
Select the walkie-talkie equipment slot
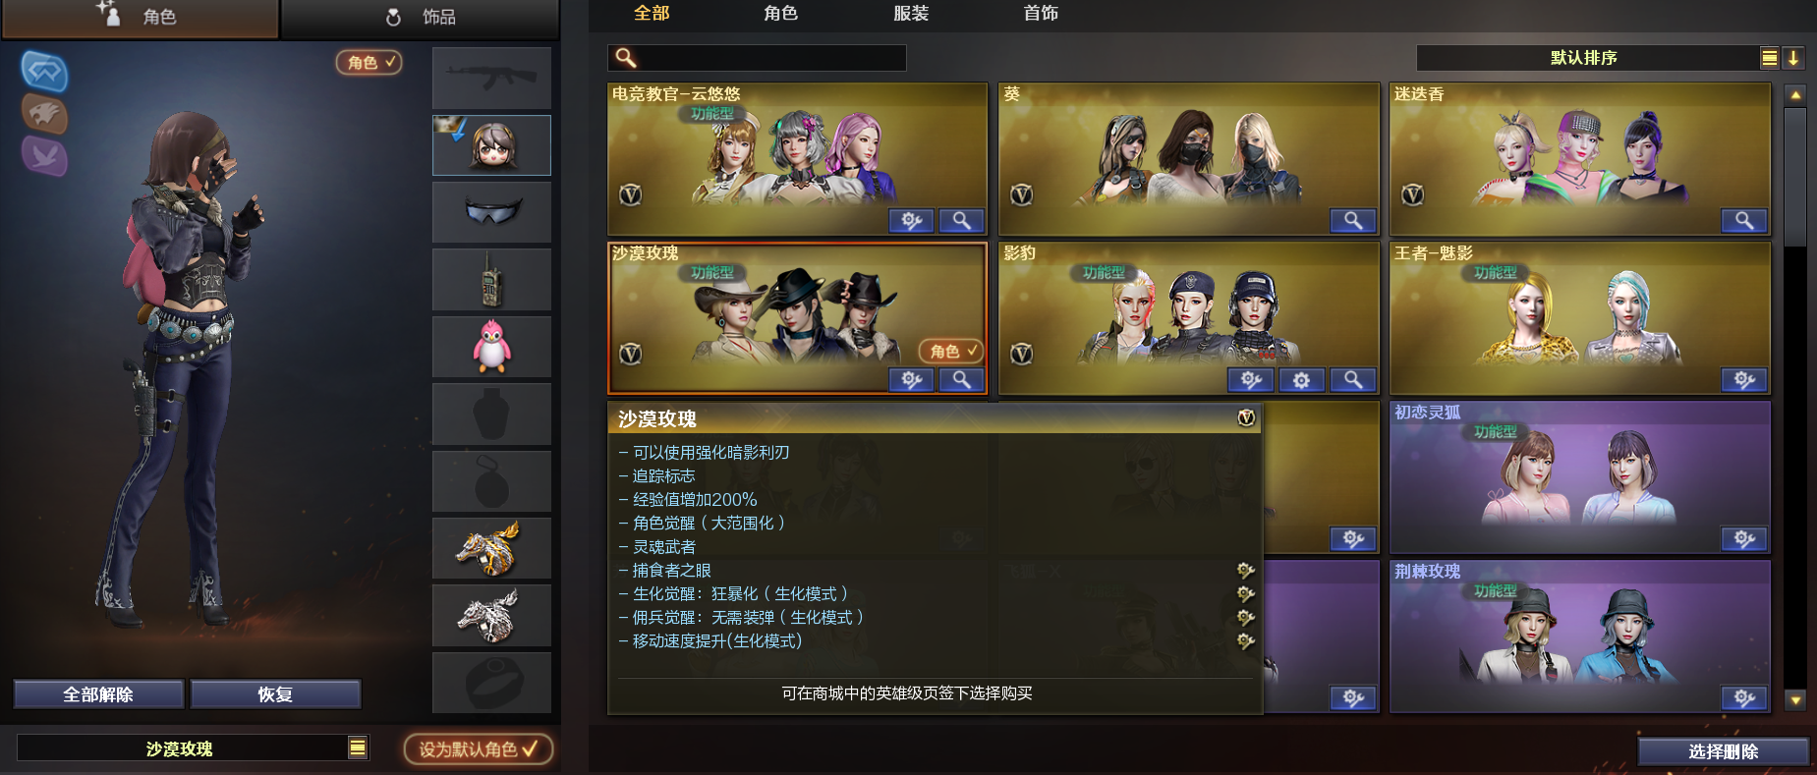[x=491, y=279]
